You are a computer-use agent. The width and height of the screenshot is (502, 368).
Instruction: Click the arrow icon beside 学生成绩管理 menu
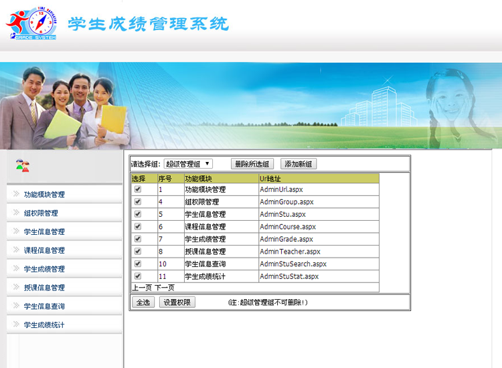(x=16, y=268)
